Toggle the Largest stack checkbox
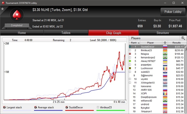 (x=5, y=107)
